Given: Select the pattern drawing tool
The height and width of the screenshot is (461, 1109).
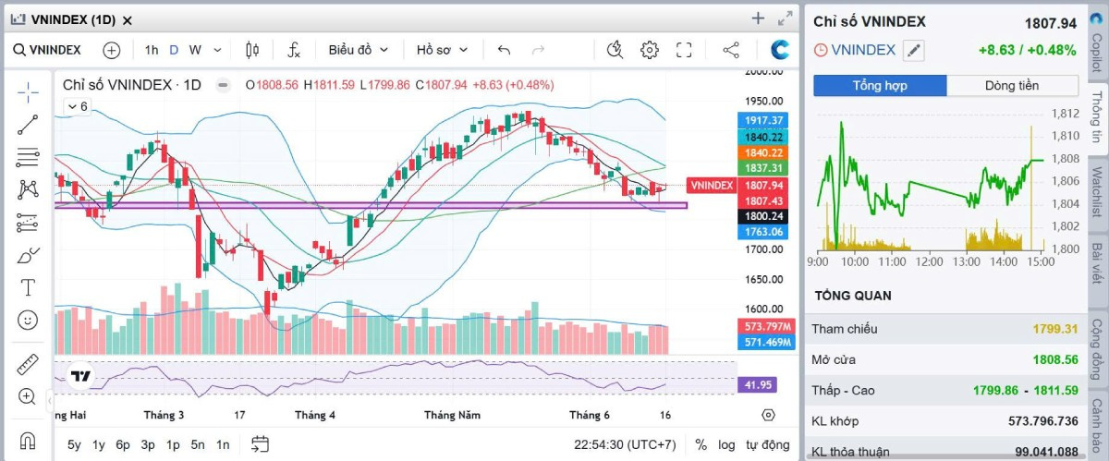Looking at the screenshot, I should [28, 189].
